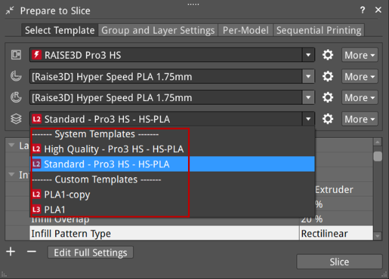Click gear icon beside Standard slicing template
This screenshot has height=279, width=389.
(x=328, y=119)
